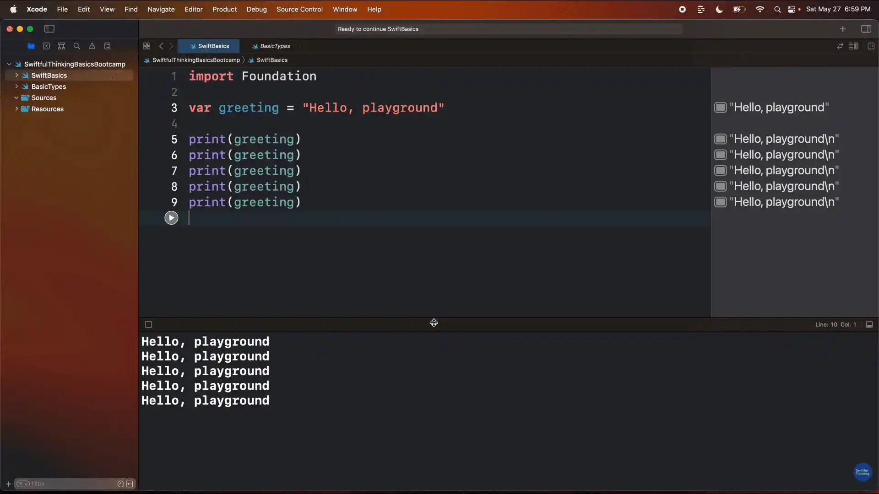Expand the SwiftBasics page disclosure arrow
The height and width of the screenshot is (494, 879).
[x=16, y=75]
